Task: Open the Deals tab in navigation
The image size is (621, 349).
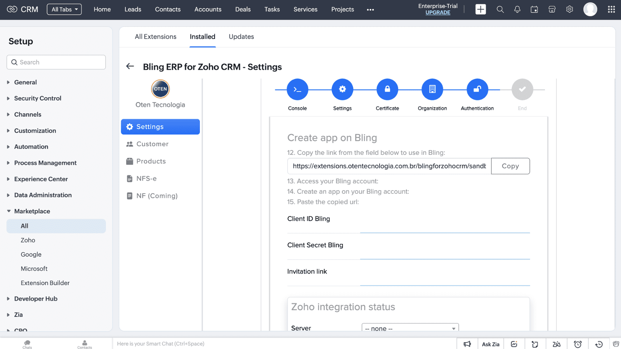Action: point(243,9)
